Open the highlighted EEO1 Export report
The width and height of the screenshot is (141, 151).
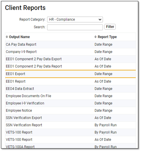(70, 74)
